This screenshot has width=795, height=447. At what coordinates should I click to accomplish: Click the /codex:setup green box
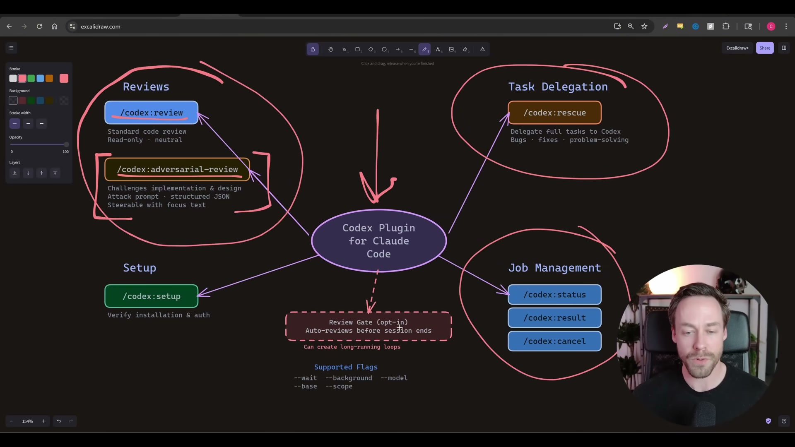151,296
